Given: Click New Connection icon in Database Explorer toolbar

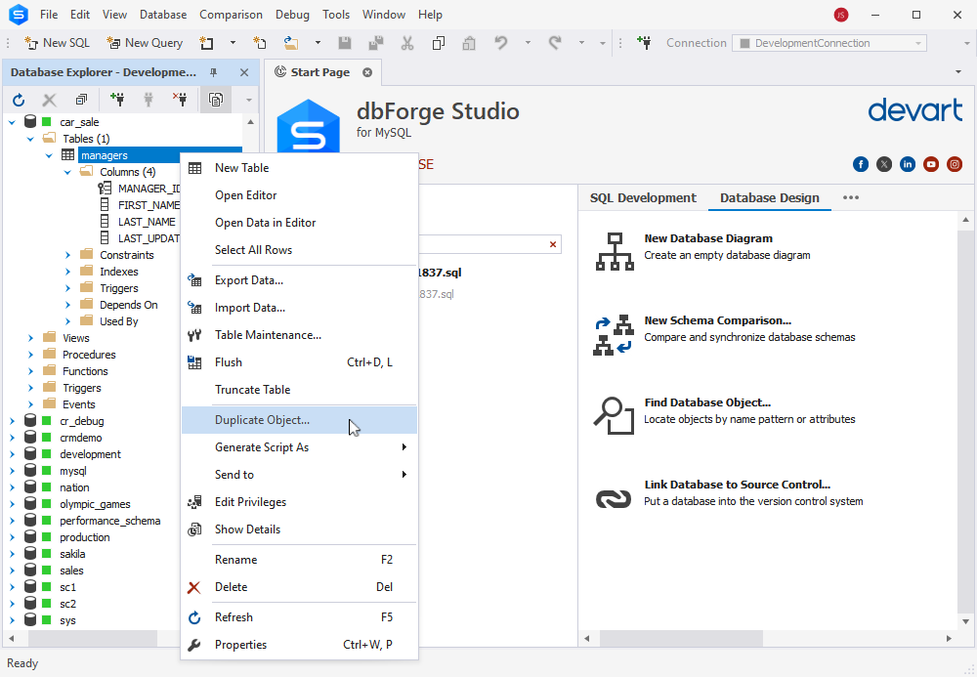Looking at the screenshot, I should pyautogui.click(x=116, y=100).
